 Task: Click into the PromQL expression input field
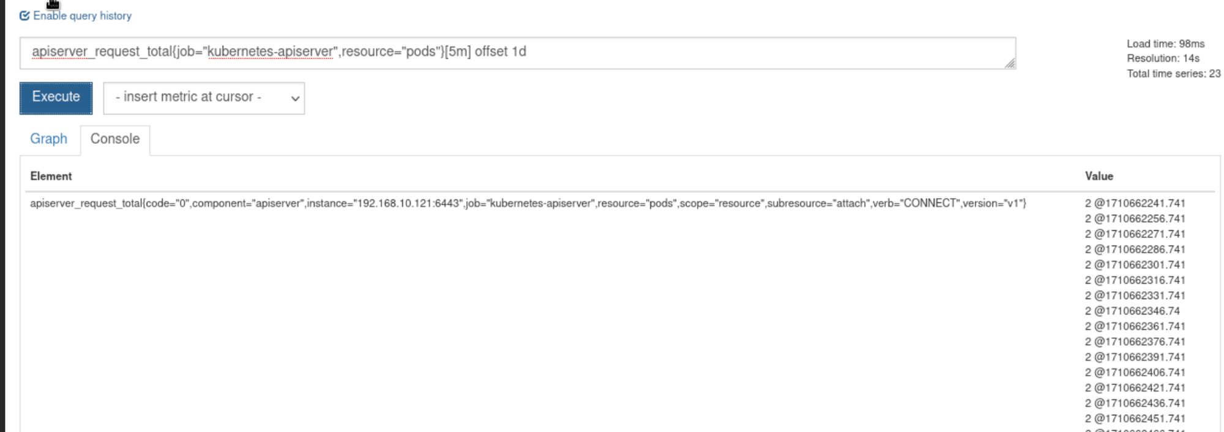coord(734,53)
